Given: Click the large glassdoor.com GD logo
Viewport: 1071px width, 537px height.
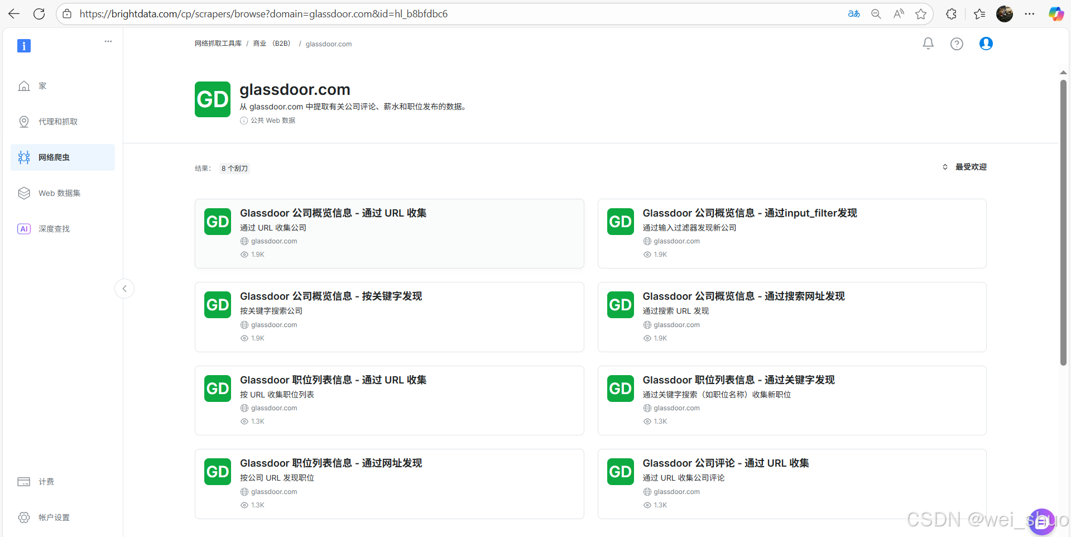Looking at the screenshot, I should 213,99.
